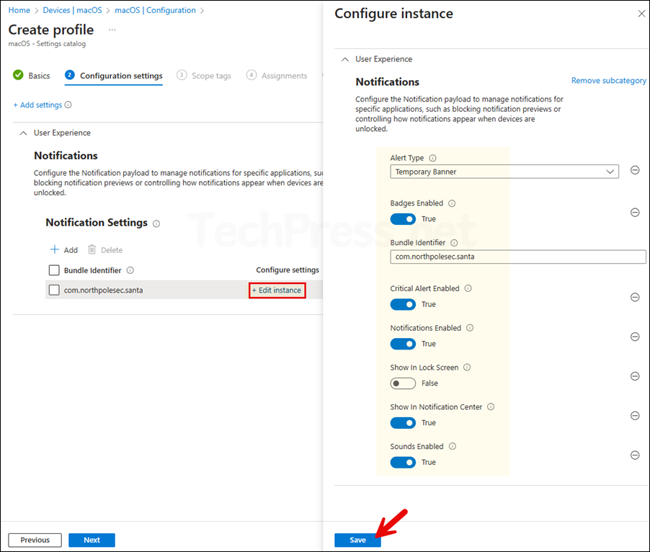Click info icon next to Critical Alert Enabled
This screenshot has width=650, height=552.
(x=468, y=288)
